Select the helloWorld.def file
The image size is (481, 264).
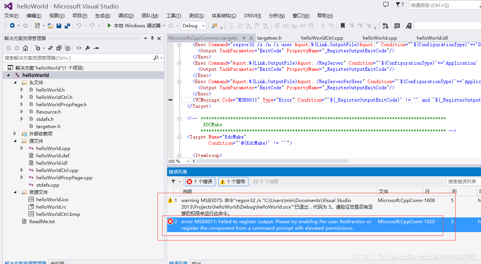pos(53,155)
